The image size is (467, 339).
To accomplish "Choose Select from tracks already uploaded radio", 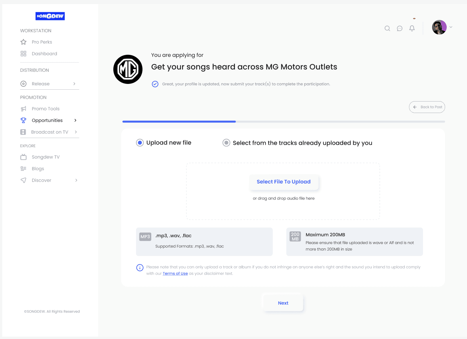I will click(226, 143).
